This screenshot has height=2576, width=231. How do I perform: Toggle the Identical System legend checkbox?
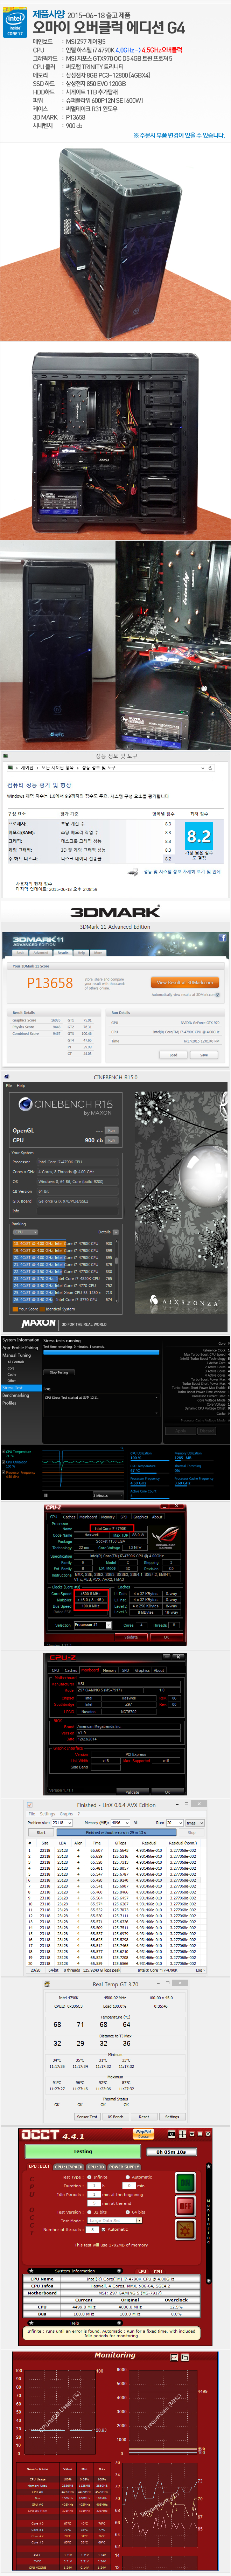click(x=42, y=1309)
